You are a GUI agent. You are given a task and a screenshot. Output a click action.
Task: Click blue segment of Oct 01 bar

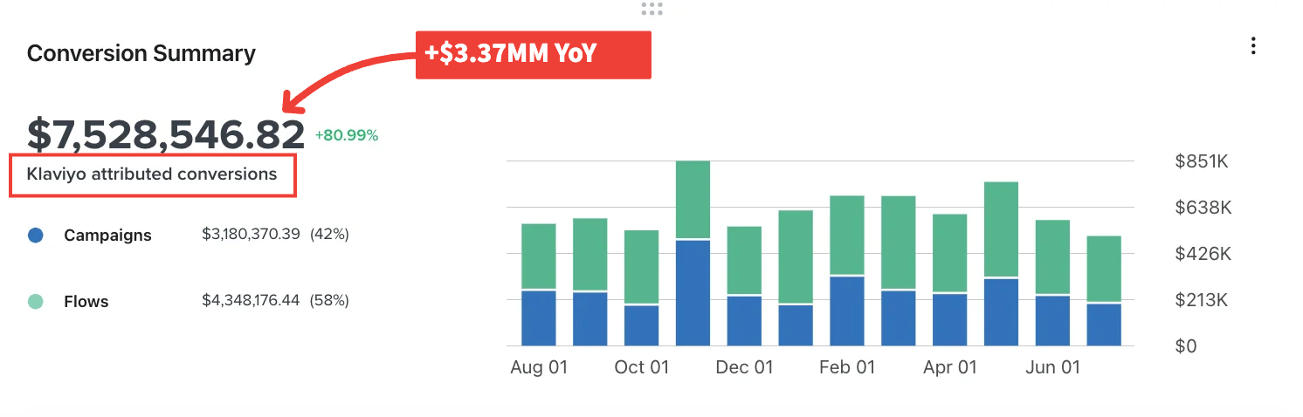(x=642, y=325)
